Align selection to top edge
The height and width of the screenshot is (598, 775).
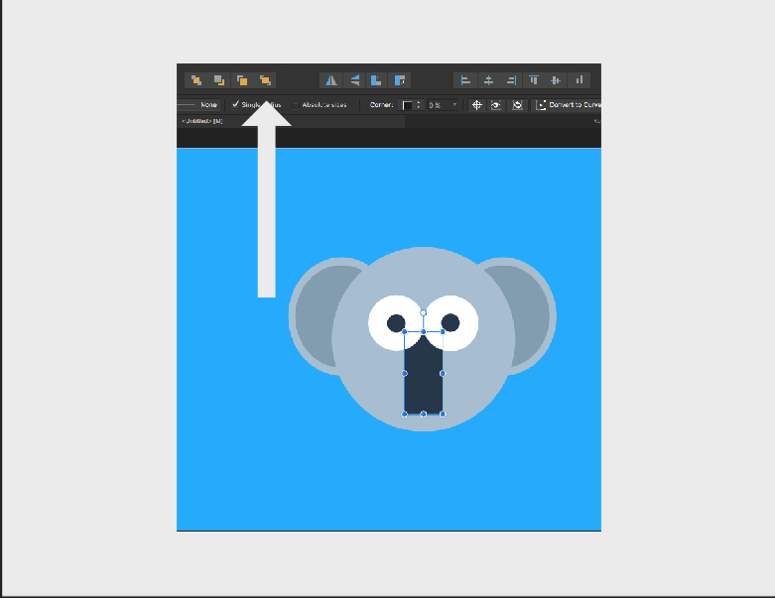coord(534,80)
